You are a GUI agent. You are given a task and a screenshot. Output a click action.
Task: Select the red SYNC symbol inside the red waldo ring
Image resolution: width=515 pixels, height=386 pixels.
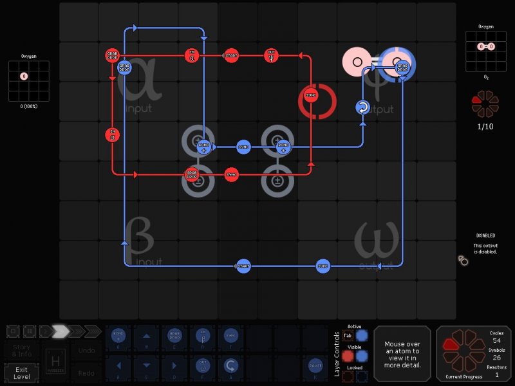click(311, 95)
